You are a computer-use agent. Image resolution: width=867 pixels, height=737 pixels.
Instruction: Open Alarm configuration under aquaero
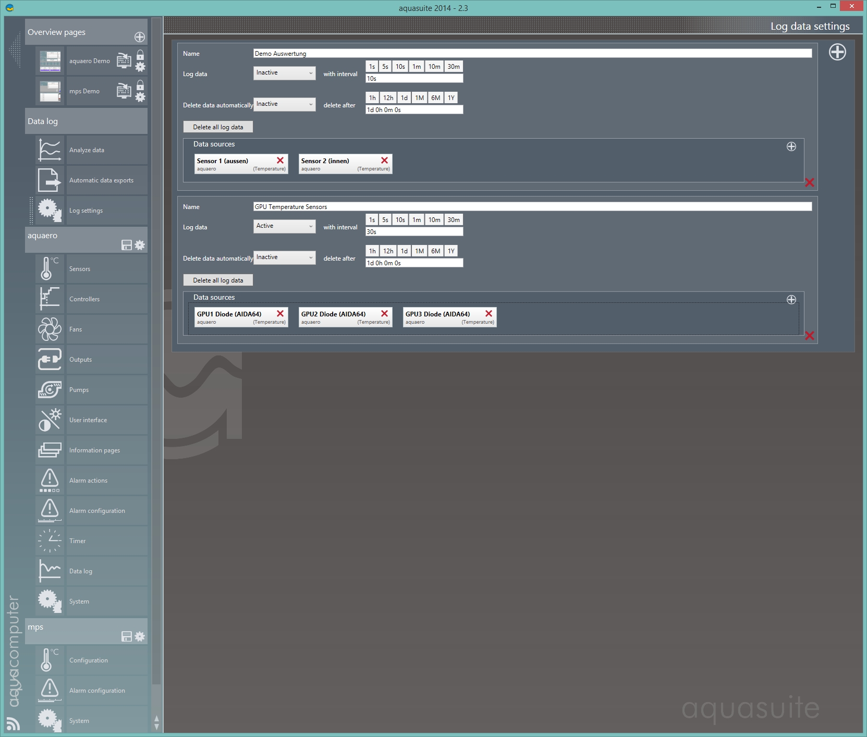coord(92,511)
